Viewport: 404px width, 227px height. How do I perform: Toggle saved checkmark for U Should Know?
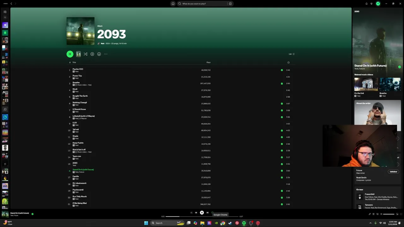click(x=282, y=110)
